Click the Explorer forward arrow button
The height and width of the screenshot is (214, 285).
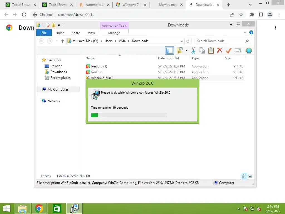pos(50,41)
